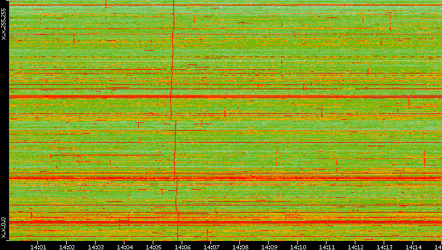Select the 14:06 tick label

pyautogui.click(x=182, y=247)
